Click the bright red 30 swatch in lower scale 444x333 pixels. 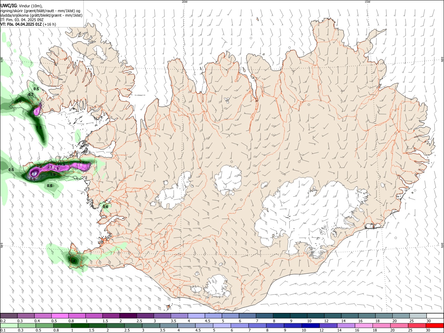point(435,325)
